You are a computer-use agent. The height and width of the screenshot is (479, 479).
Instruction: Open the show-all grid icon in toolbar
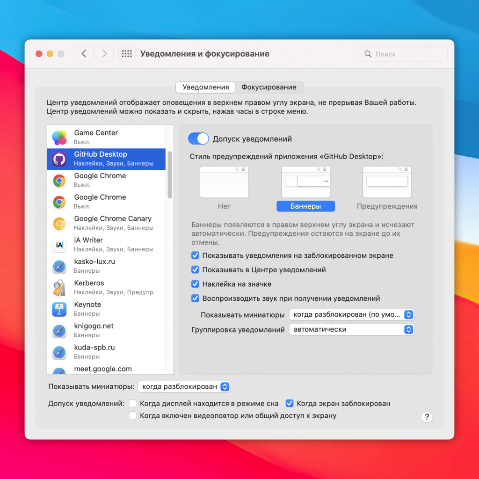tap(127, 54)
